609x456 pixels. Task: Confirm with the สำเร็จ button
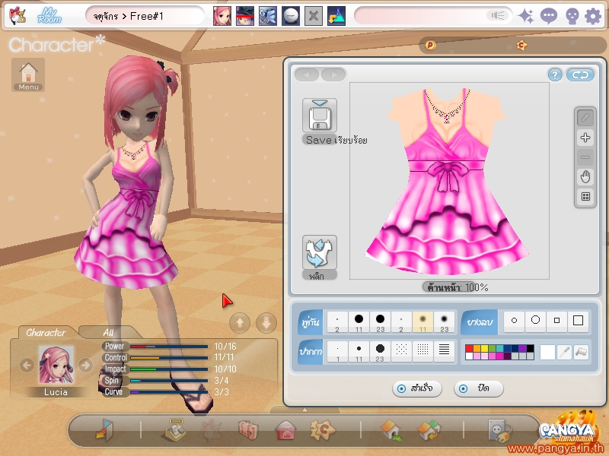[x=417, y=388]
